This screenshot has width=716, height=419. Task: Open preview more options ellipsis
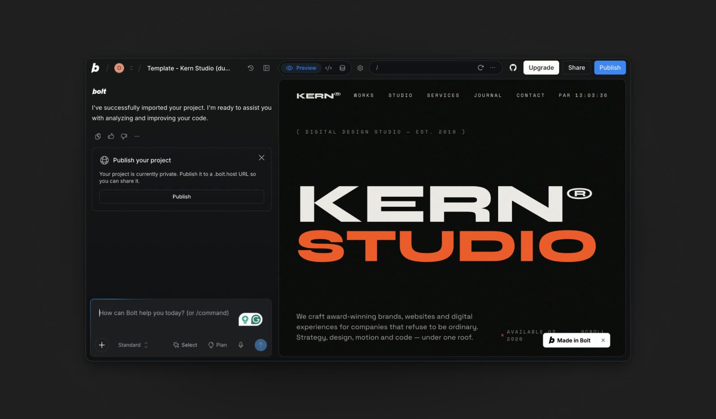tap(493, 68)
